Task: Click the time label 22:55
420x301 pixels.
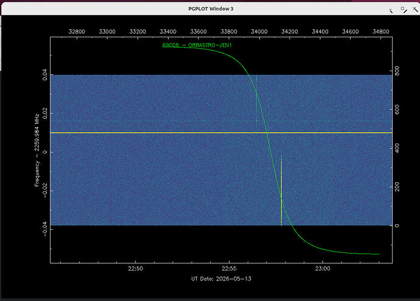Action: click(x=229, y=269)
